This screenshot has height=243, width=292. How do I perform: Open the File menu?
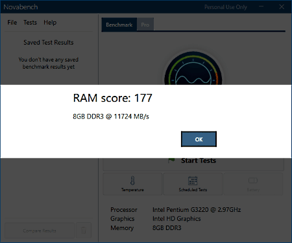coord(12,23)
